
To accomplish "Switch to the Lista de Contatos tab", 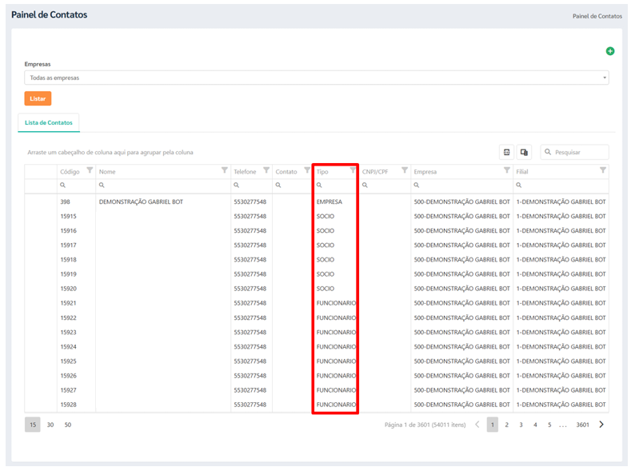I will pyautogui.click(x=49, y=122).
